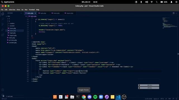Click the errors and warnings status counter

[4, 99]
